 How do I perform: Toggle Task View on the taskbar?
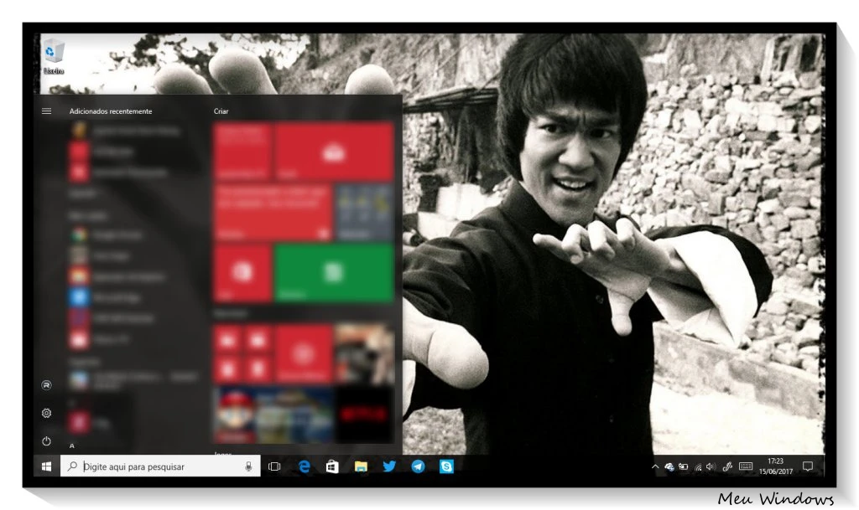[x=274, y=466]
